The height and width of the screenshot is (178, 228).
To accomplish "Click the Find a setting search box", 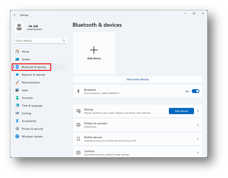I will 40,41.
